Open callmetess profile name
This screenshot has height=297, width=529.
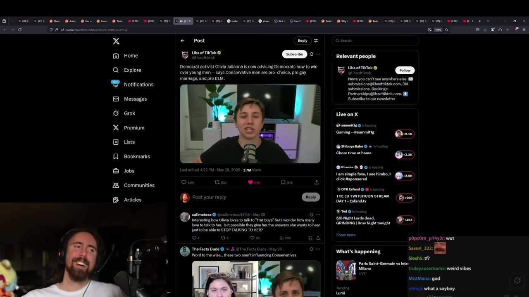[x=202, y=214]
